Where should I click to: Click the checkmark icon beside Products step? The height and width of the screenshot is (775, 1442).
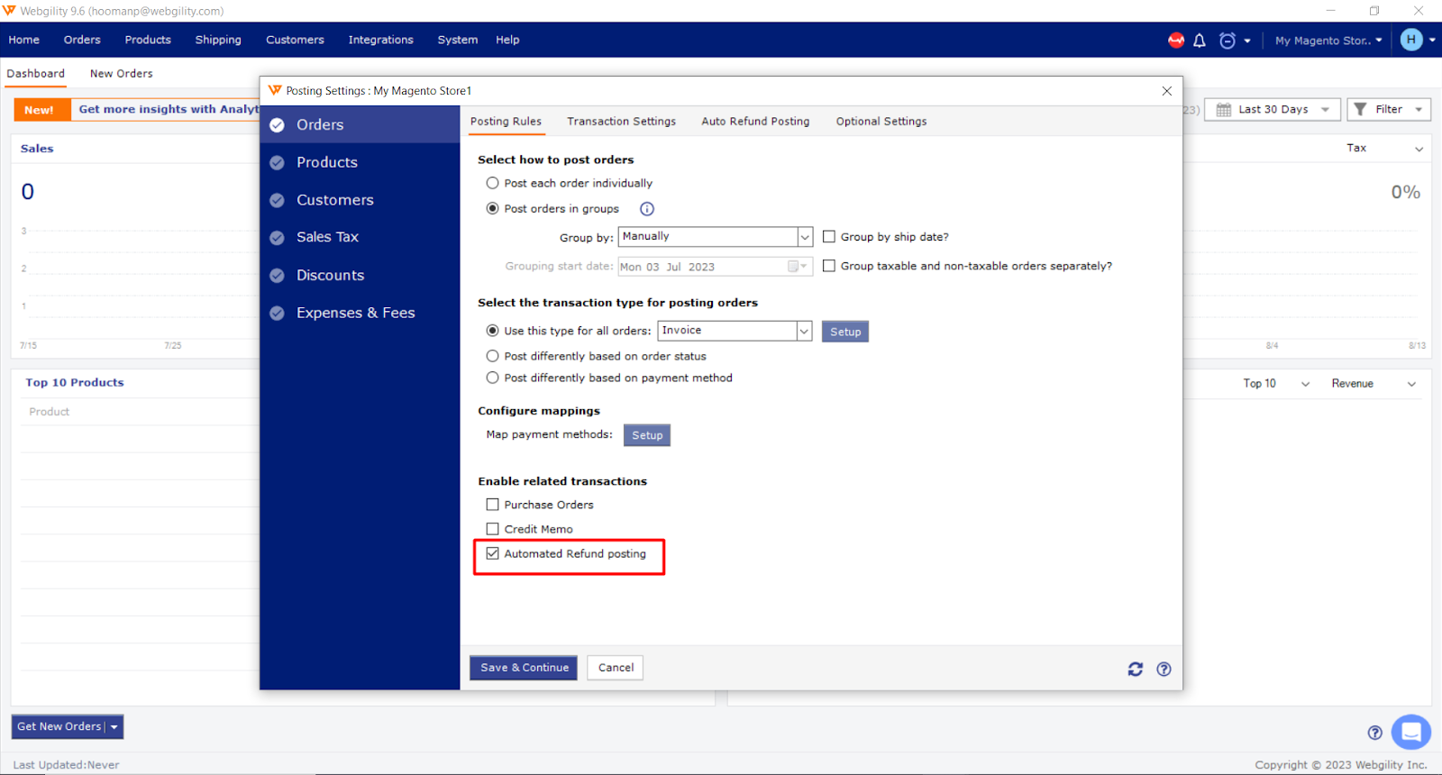coord(278,163)
